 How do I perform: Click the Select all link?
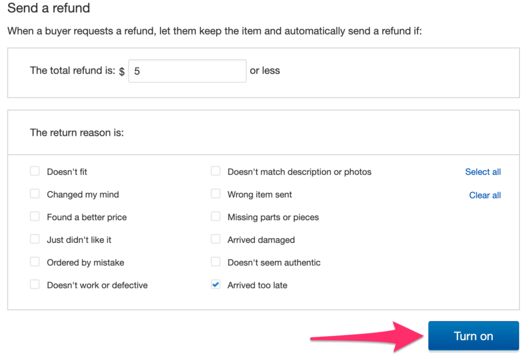483,171
